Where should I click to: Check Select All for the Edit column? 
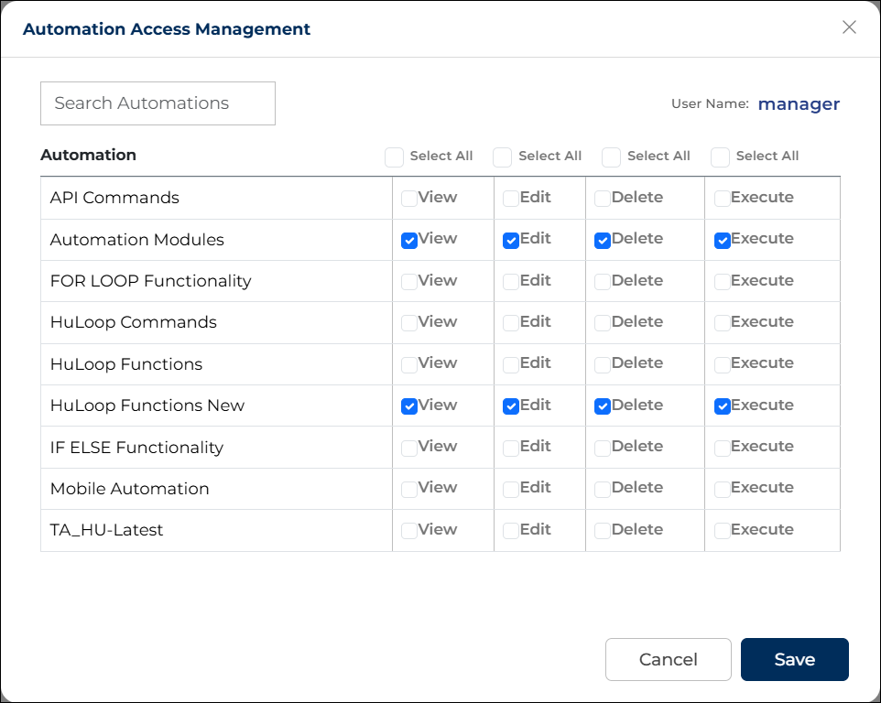[502, 157]
